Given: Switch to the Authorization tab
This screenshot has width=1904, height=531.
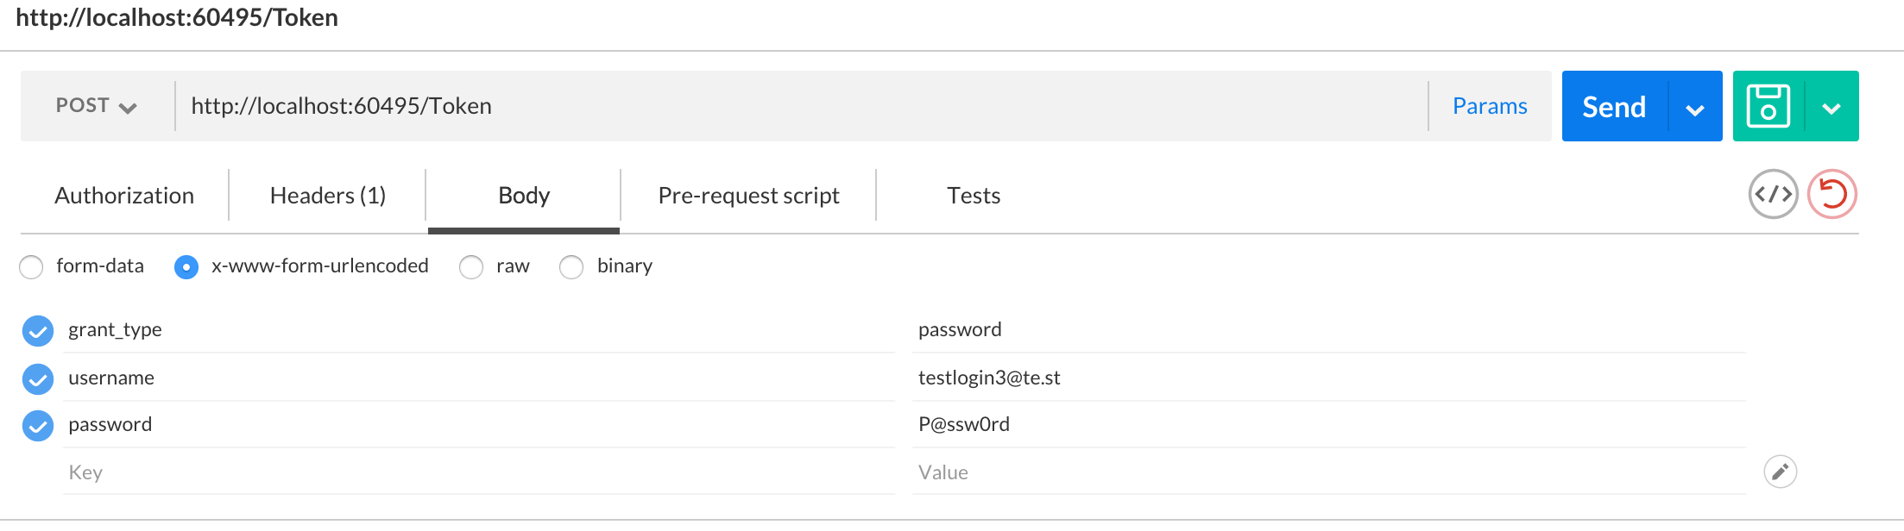Looking at the screenshot, I should click(x=124, y=196).
